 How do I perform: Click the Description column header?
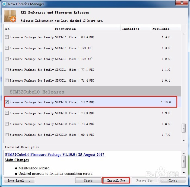[x=65, y=29]
